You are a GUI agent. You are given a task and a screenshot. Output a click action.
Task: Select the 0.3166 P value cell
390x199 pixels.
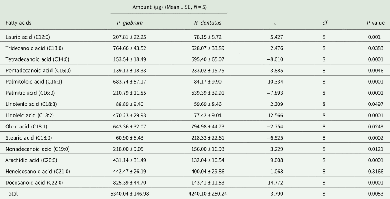tap(376, 170)
